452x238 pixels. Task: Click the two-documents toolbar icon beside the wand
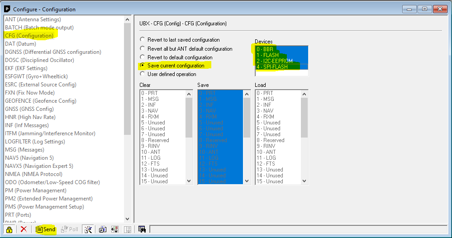coord(103,229)
